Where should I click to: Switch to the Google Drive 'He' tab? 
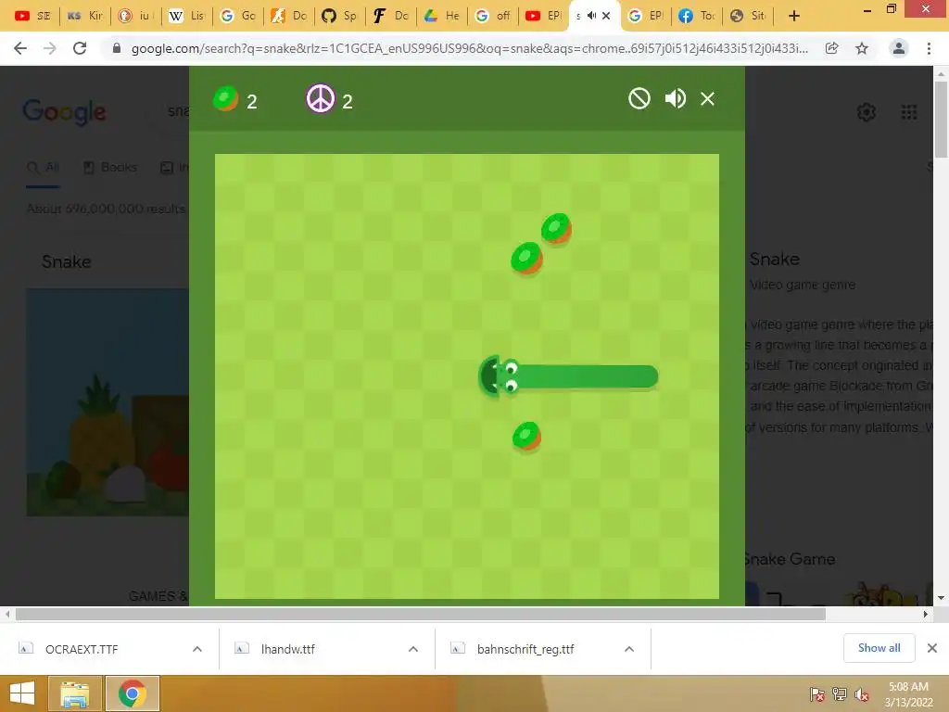[442, 16]
